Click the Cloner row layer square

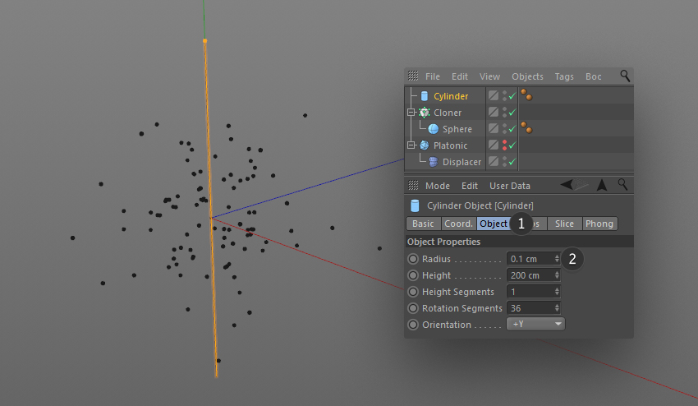(x=494, y=112)
